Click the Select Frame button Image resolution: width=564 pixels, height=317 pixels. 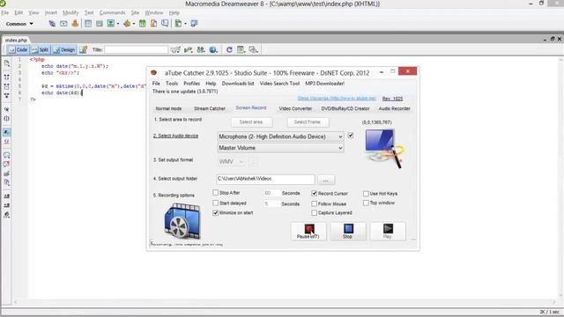(308, 122)
